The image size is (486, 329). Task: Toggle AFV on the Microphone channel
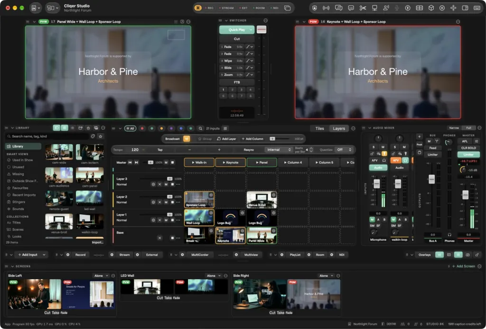(x=375, y=160)
